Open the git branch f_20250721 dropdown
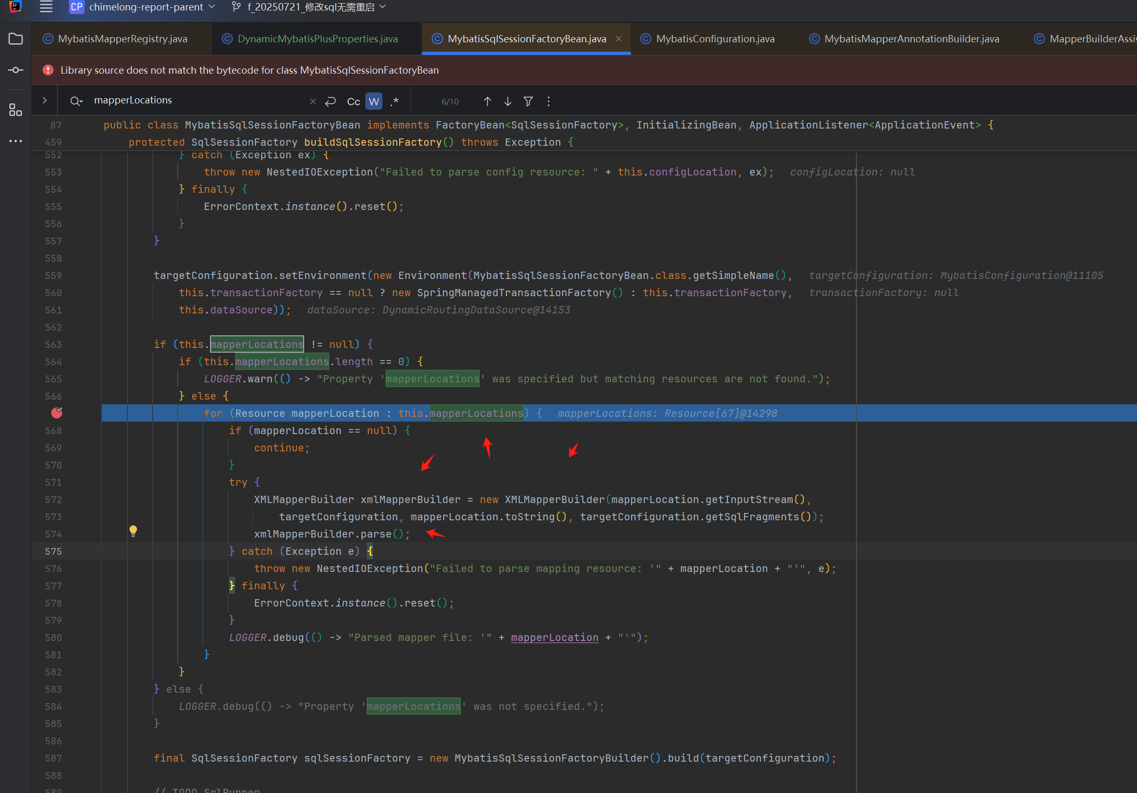 (x=310, y=7)
